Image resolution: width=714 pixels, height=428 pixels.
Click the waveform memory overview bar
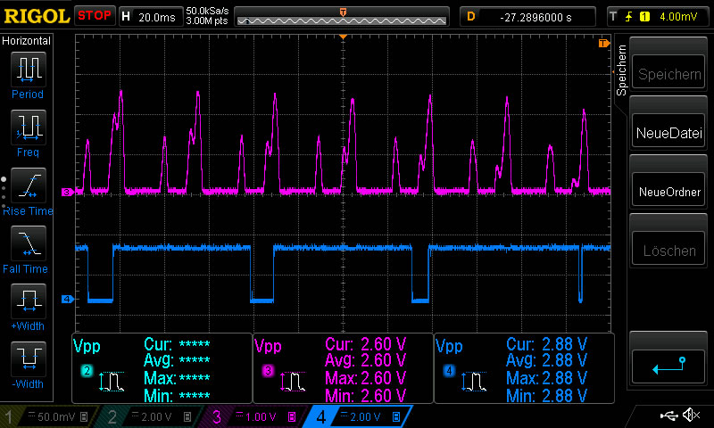pyautogui.click(x=342, y=17)
